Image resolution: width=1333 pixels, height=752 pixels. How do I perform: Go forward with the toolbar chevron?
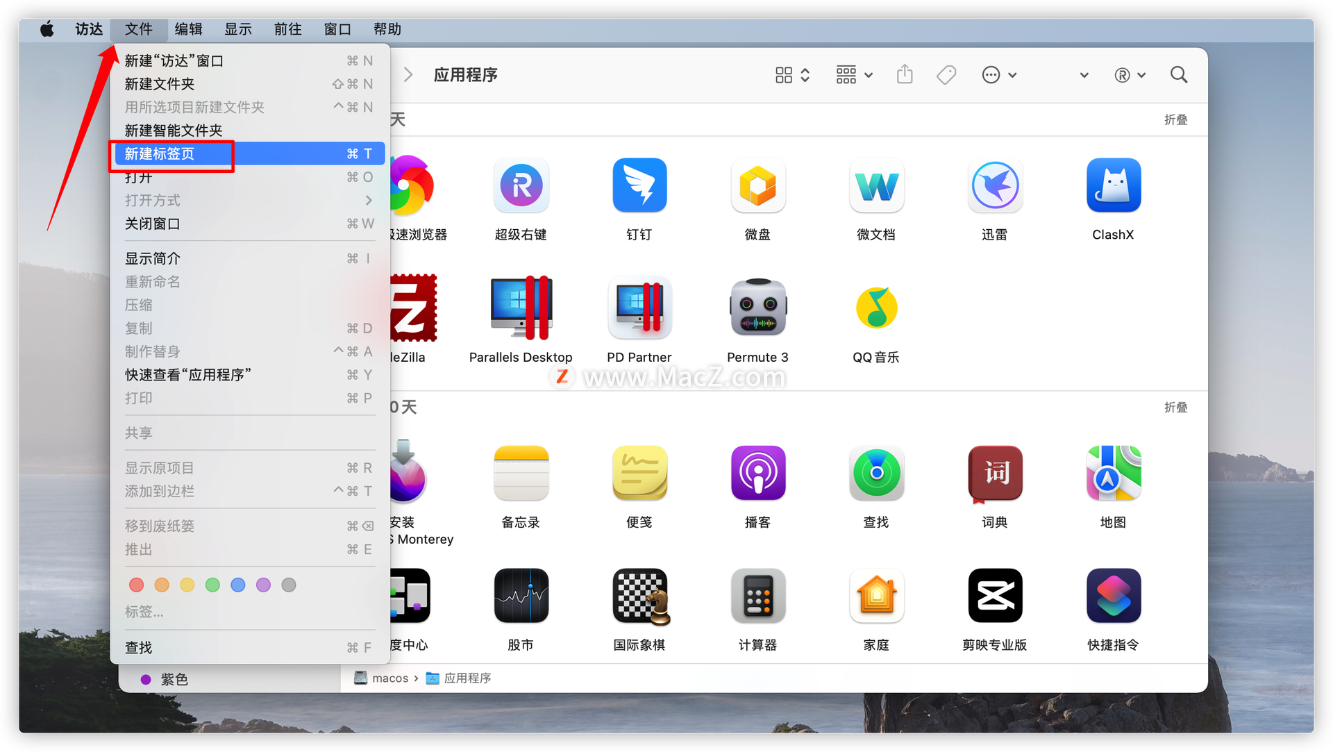point(408,75)
